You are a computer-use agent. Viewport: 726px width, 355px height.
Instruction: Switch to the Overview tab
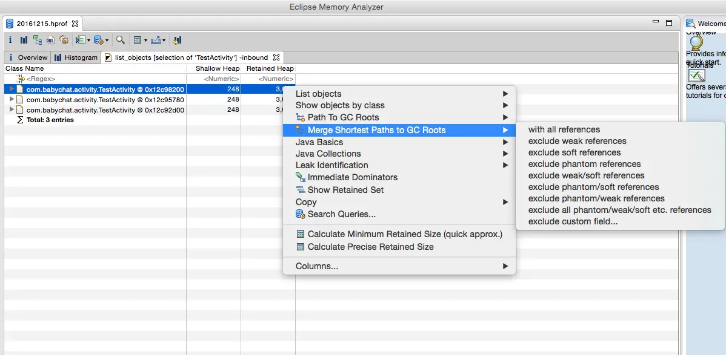coord(28,58)
